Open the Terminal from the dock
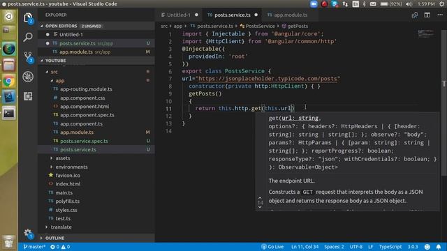447x251 pixels. tap(9, 113)
